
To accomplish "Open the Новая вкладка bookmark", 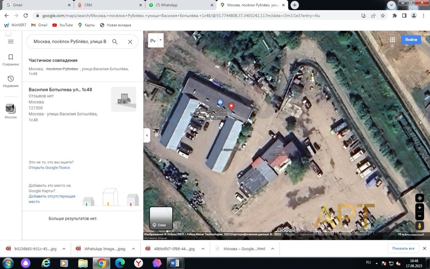I will (x=116, y=25).
